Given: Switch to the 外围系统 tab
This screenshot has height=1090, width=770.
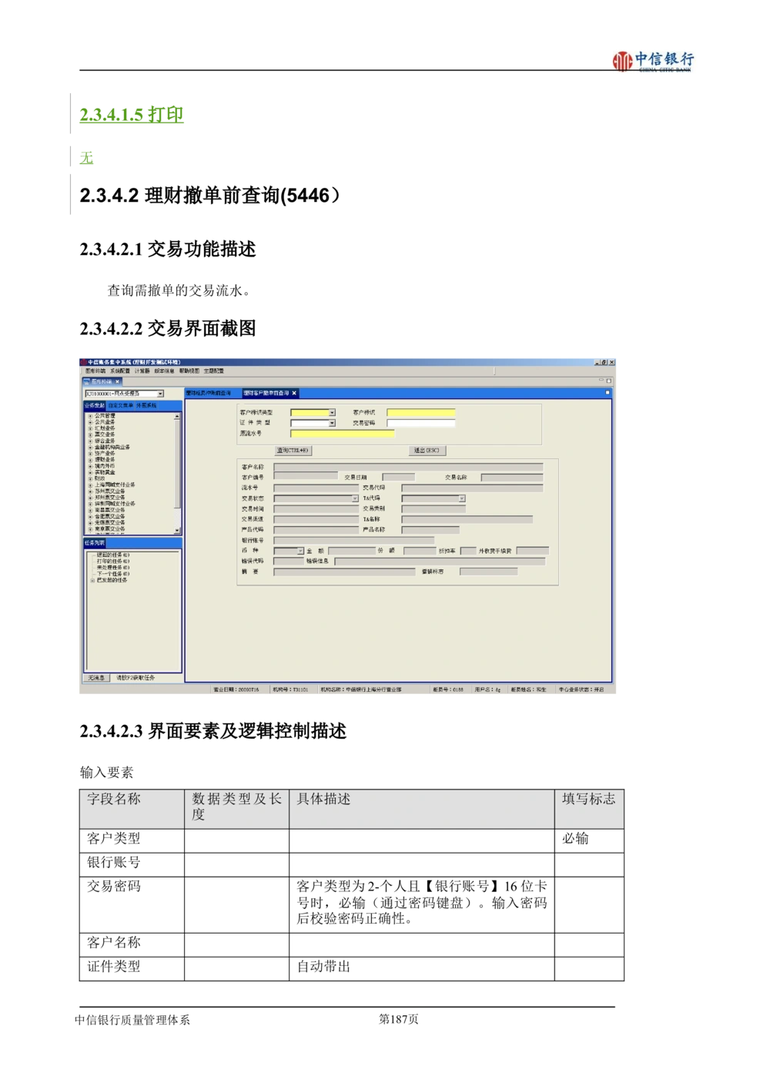Looking at the screenshot, I should 146,405.
